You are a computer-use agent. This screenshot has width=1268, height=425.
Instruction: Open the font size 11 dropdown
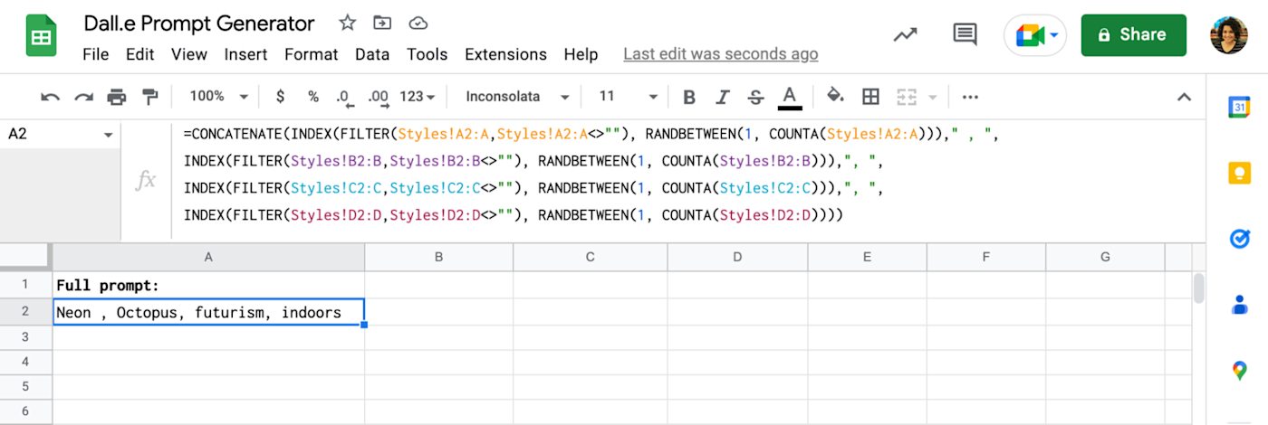click(628, 97)
